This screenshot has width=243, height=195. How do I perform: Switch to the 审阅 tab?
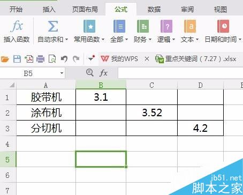pos(187,9)
